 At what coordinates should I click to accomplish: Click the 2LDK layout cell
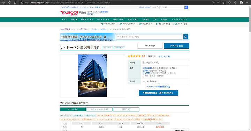coord(101,127)
